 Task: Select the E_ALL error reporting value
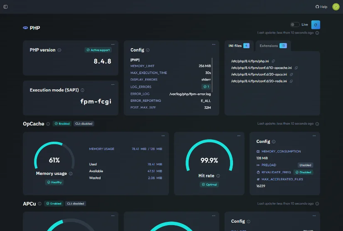click(x=206, y=101)
